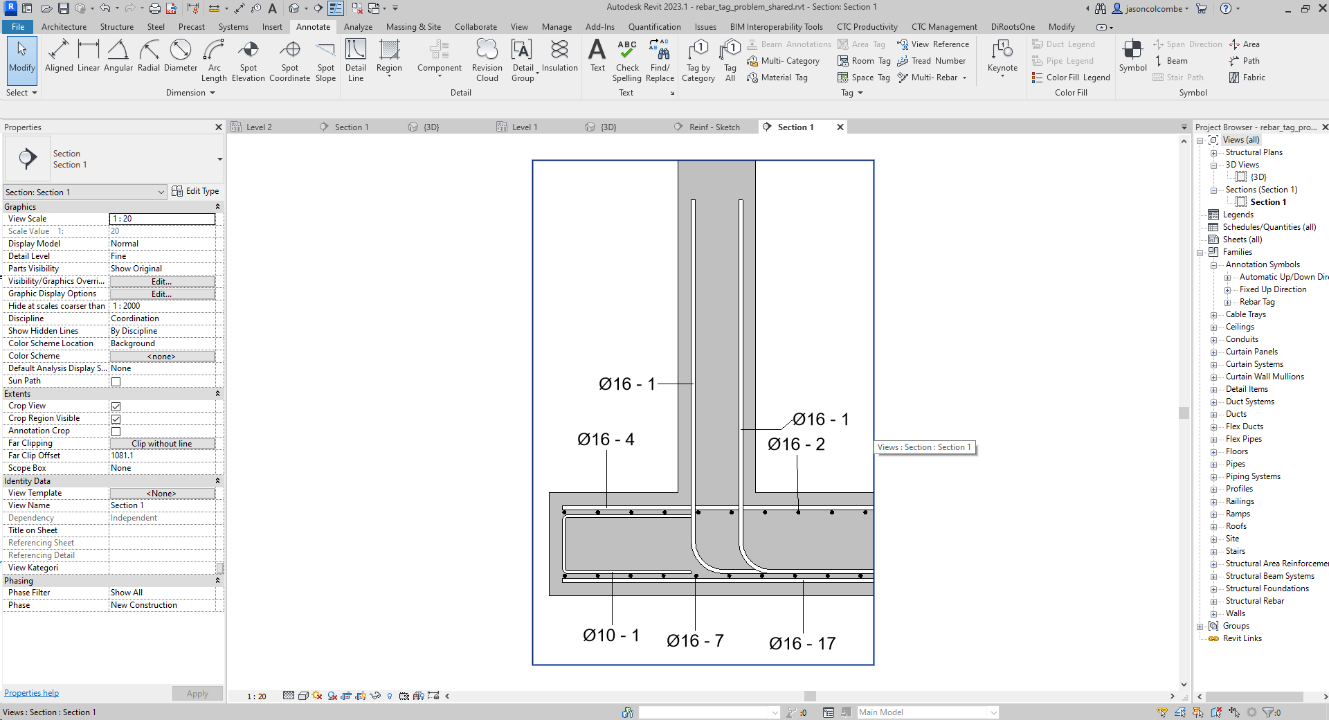The image size is (1329, 720).
Task: Open the Level 2 view tab
Action: tap(259, 127)
